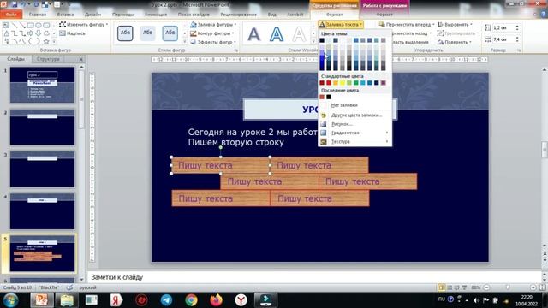Click the Заметки к слайду notes field
Screen dimensions: 548x308
[x=313, y=277]
